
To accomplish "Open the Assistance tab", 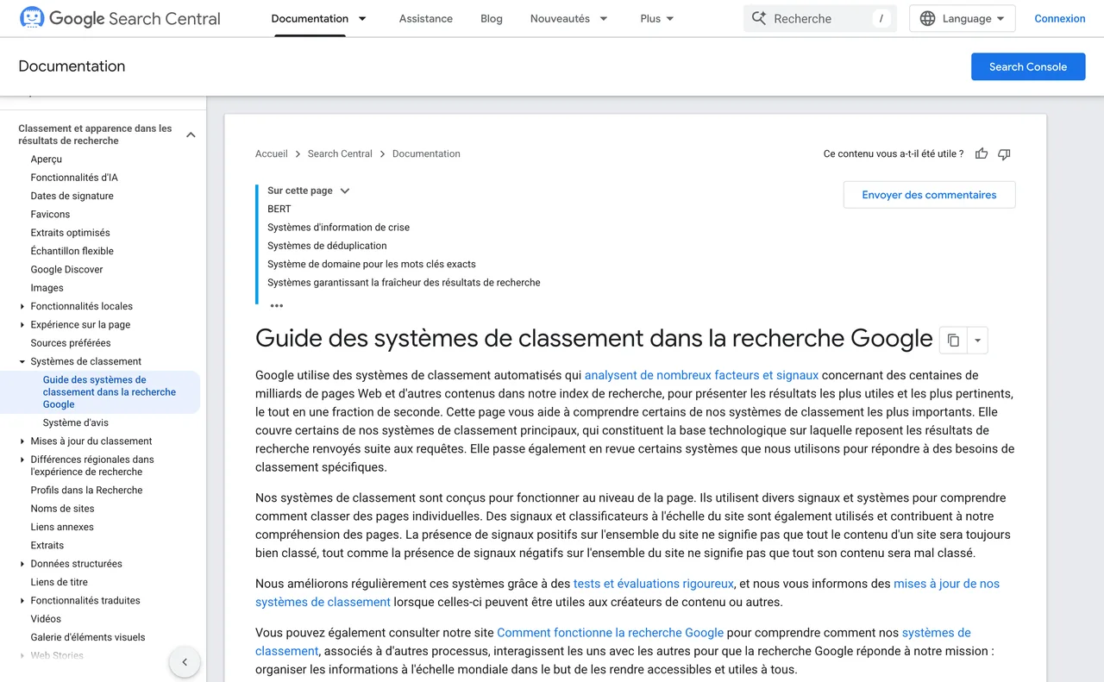I will pyautogui.click(x=426, y=18).
